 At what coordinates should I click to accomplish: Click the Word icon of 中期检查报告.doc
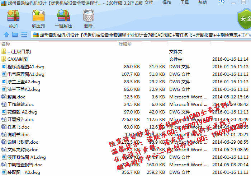tap(4, 165)
